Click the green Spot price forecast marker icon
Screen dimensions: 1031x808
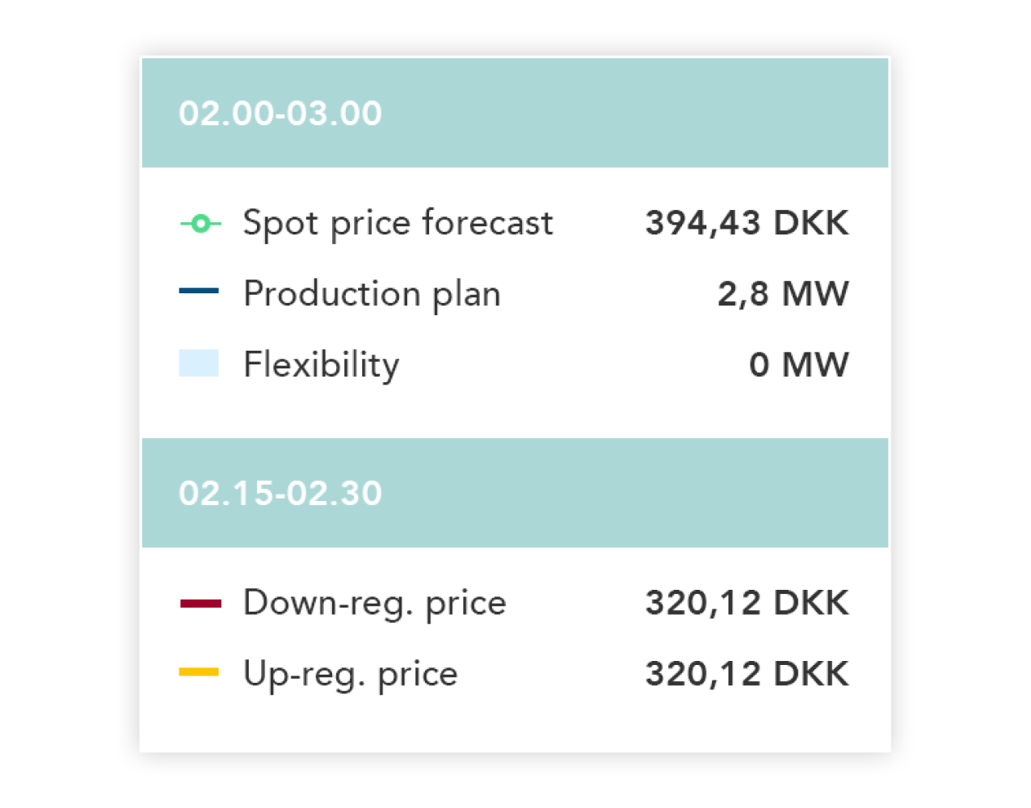[200, 223]
